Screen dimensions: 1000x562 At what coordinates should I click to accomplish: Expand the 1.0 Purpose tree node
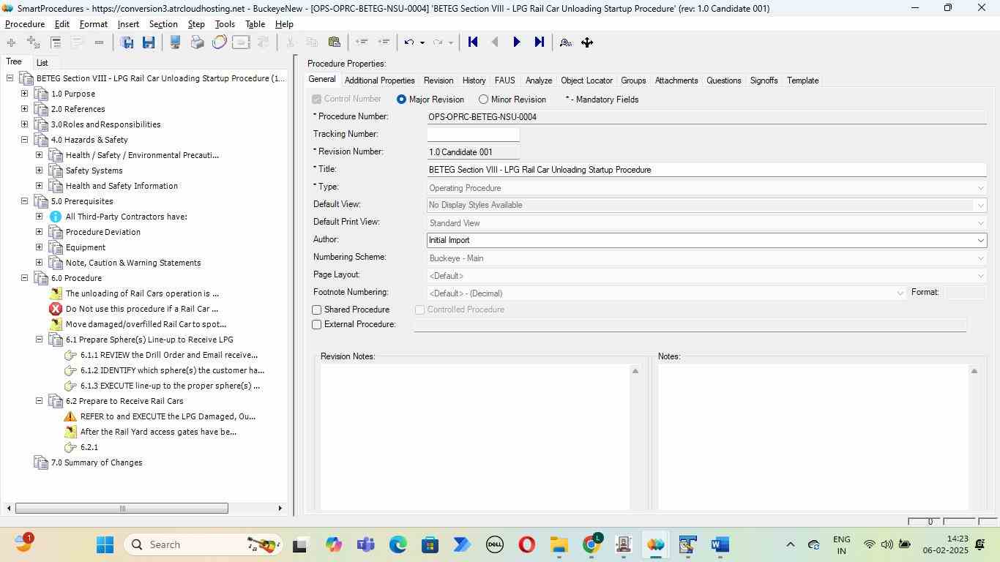point(24,94)
